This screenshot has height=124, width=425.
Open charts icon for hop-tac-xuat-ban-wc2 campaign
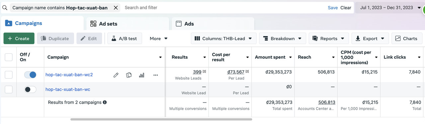[x=142, y=75]
